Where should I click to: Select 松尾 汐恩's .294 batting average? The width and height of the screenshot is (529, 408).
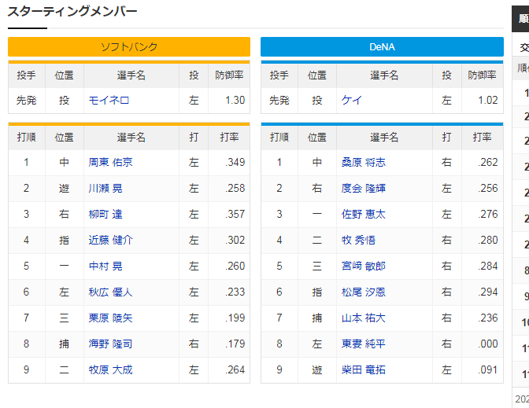(x=488, y=292)
